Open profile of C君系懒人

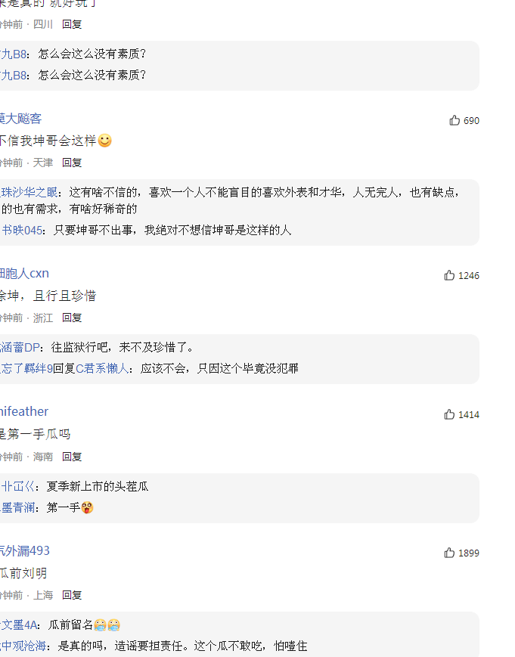102,368
